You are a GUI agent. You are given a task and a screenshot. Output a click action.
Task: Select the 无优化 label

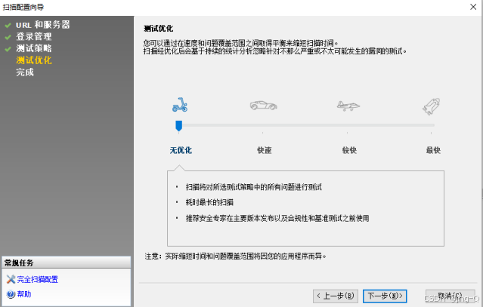click(181, 150)
